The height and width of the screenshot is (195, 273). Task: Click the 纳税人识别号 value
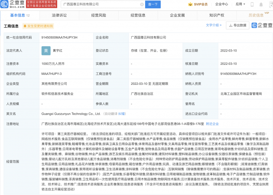click(238, 74)
